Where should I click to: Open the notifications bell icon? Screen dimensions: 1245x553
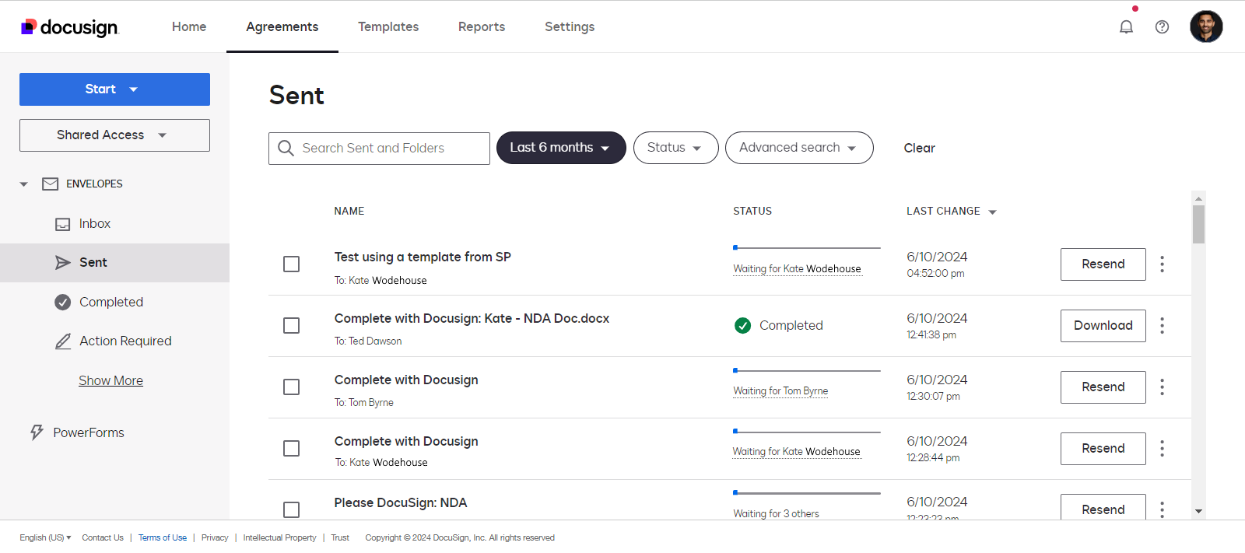point(1126,27)
